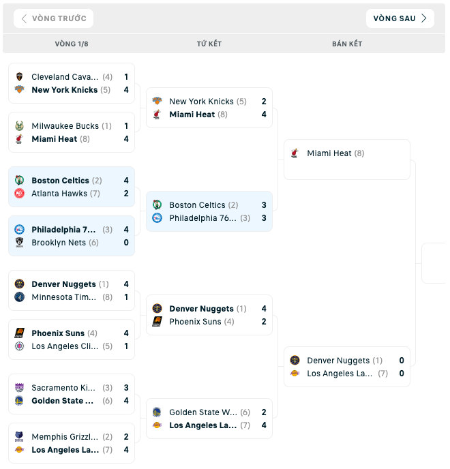Click Miami Heat (8) text in Bán kết
Image resolution: width=450 pixels, height=469 pixels.
coord(335,153)
